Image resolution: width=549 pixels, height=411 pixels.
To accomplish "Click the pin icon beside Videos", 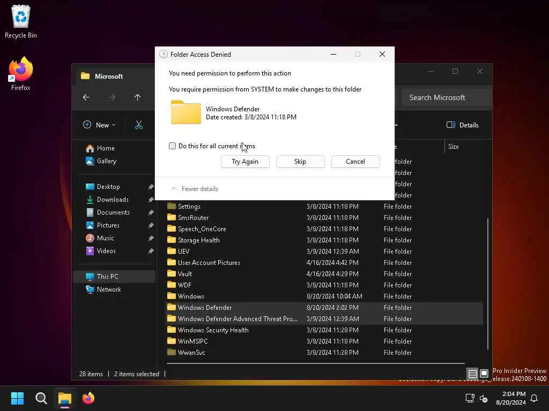I will [x=151, y=251].
